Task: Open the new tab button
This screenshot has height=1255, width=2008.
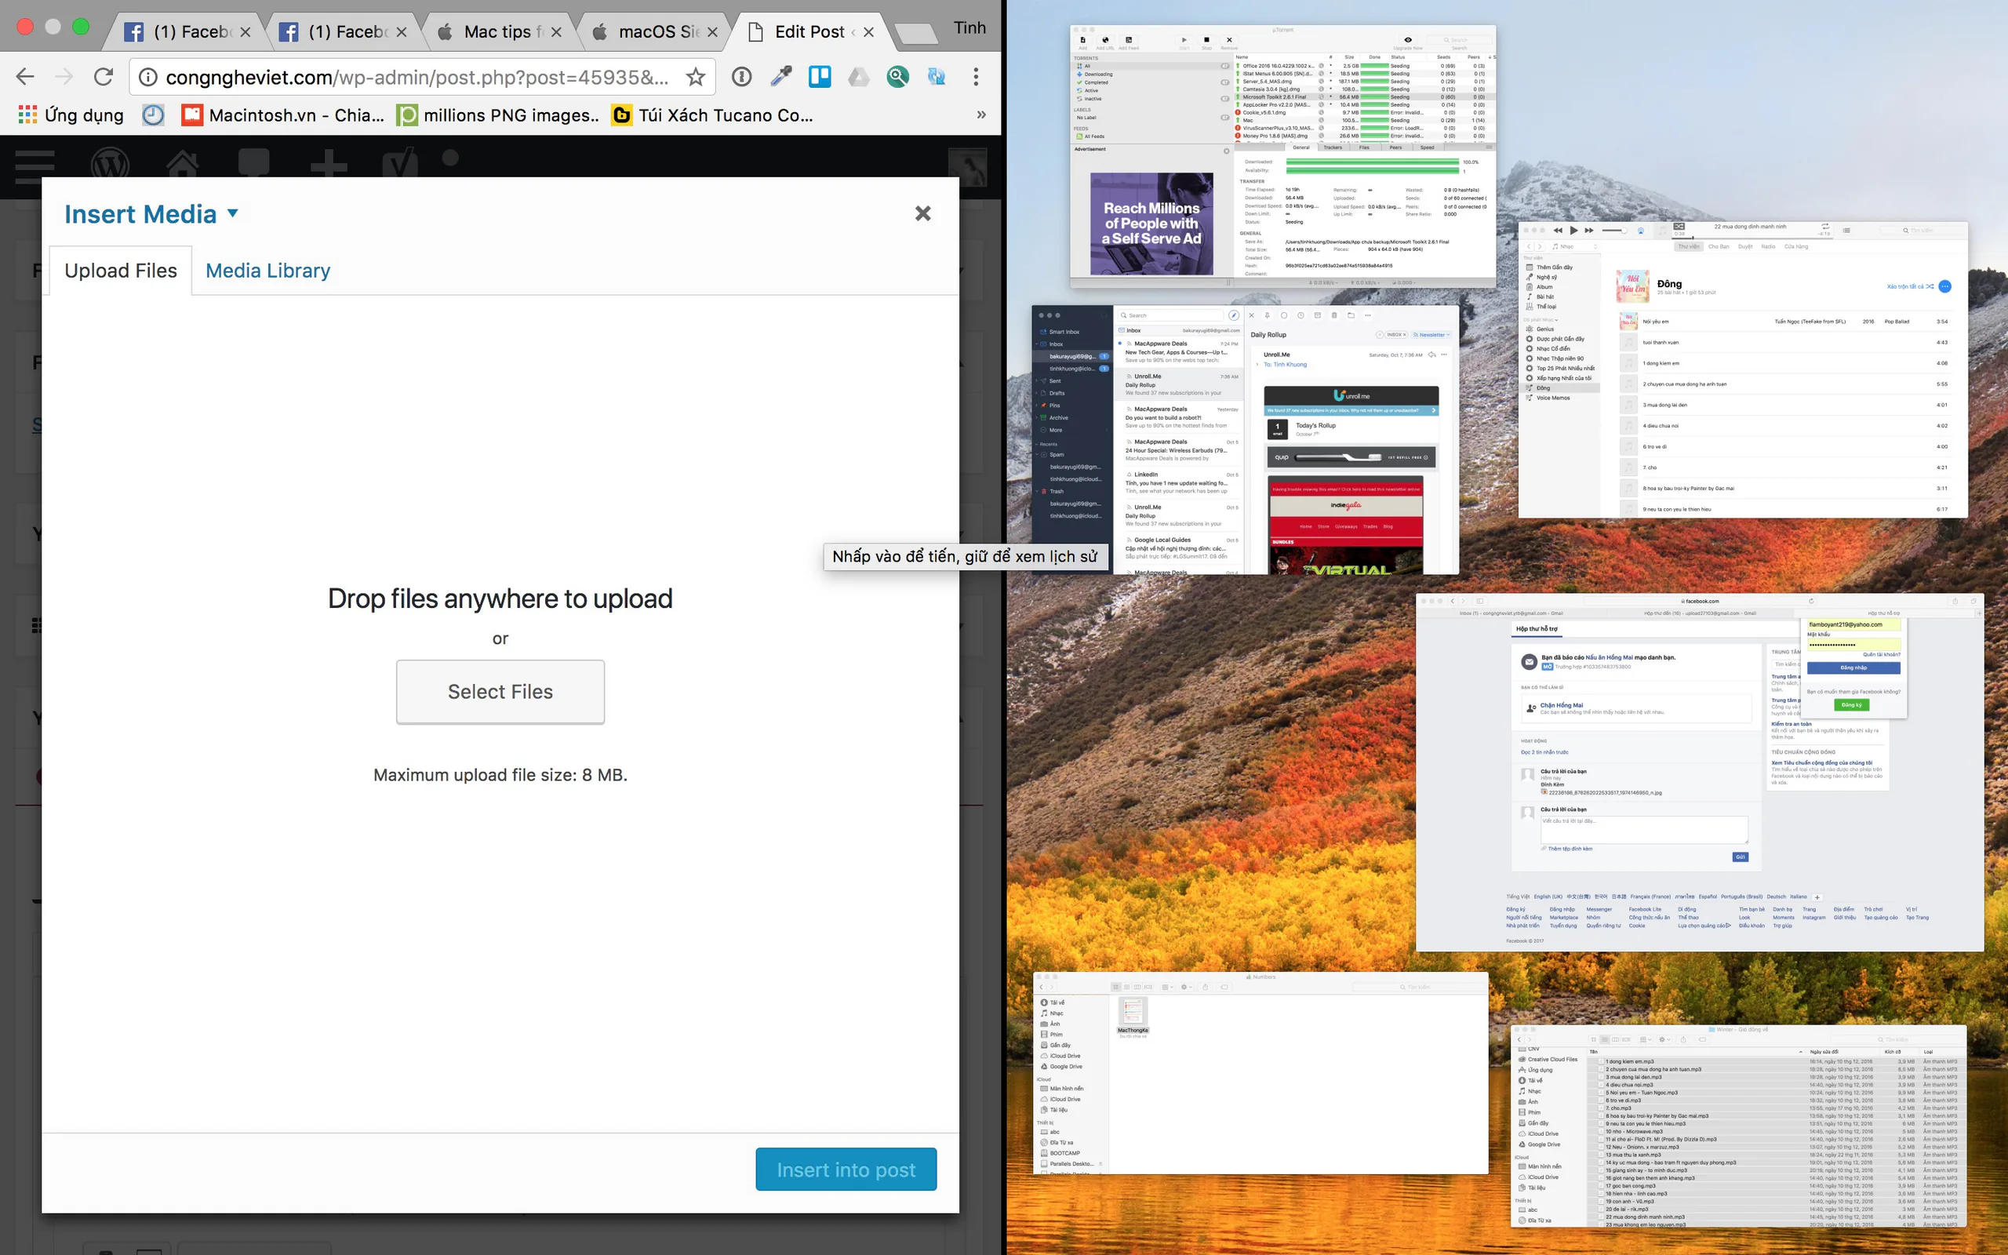Action: 916,33
